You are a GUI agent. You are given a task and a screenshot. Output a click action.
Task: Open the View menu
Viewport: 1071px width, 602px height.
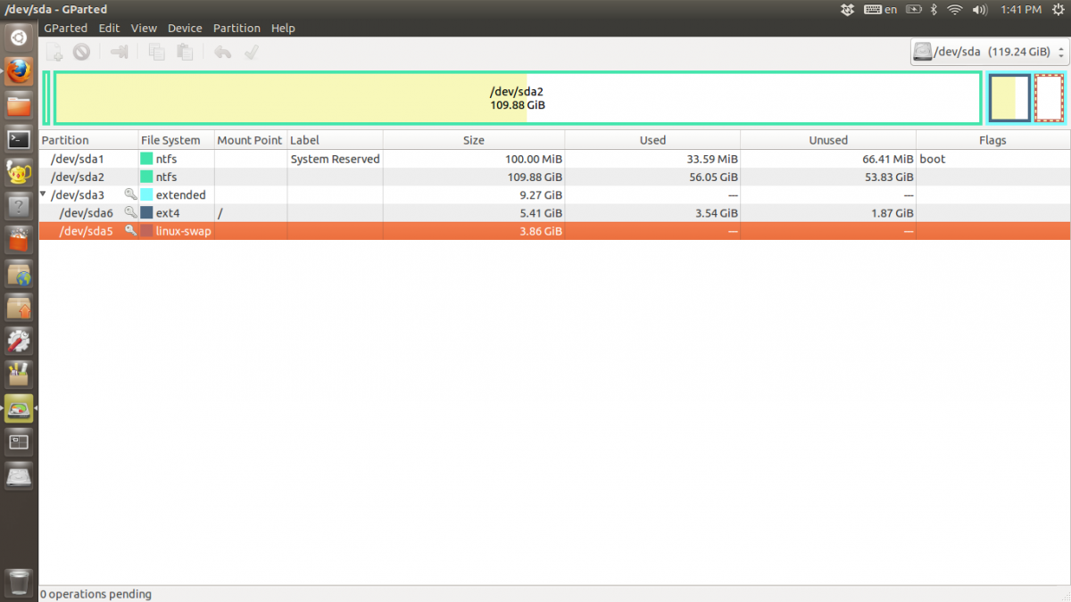point(144,28)
